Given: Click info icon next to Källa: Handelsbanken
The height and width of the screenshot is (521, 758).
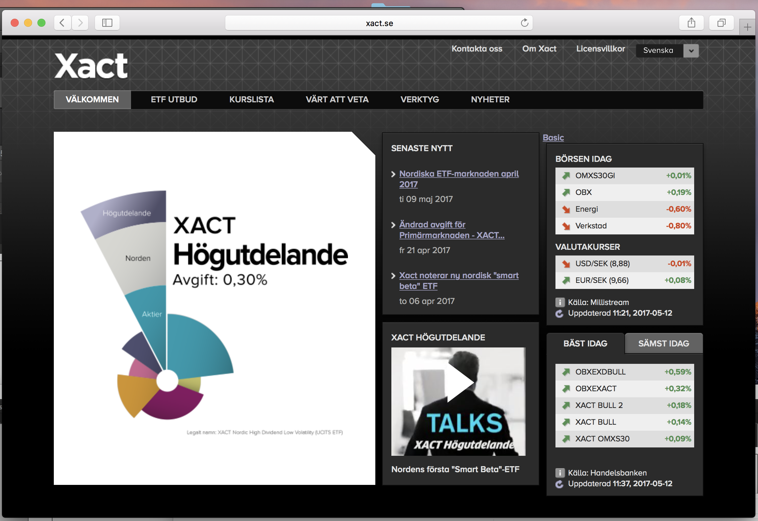Looking at the screenshot, I should coord(560,473).
